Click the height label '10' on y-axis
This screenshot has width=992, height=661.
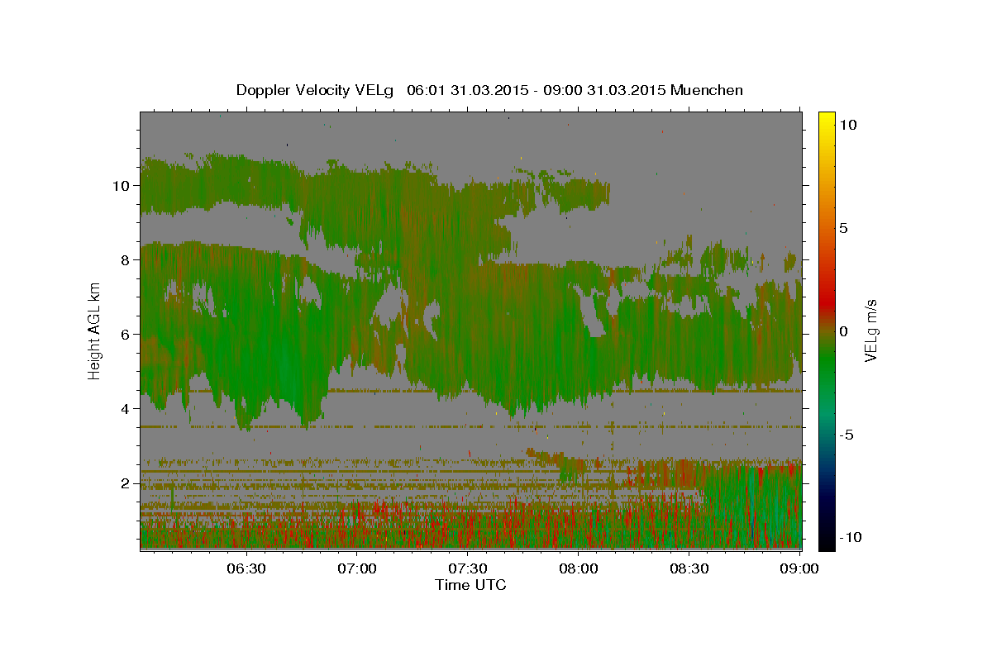point(121,185)
